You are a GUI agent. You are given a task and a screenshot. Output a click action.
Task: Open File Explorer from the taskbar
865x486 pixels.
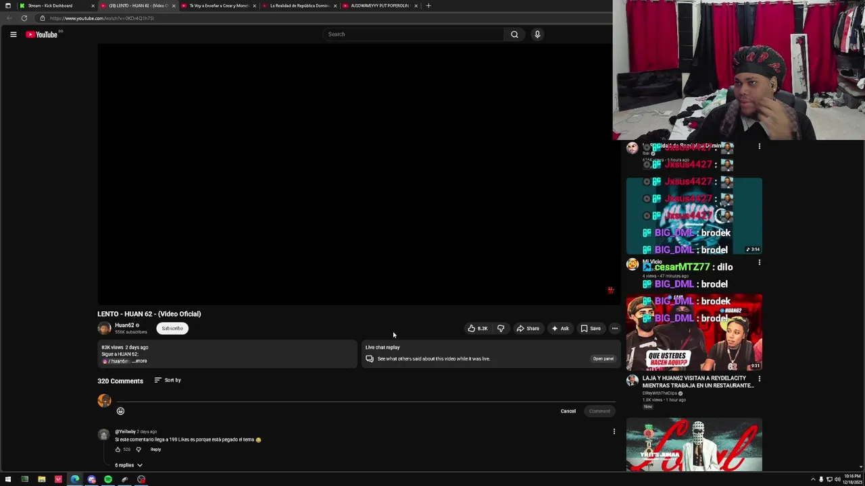point(41,479)
